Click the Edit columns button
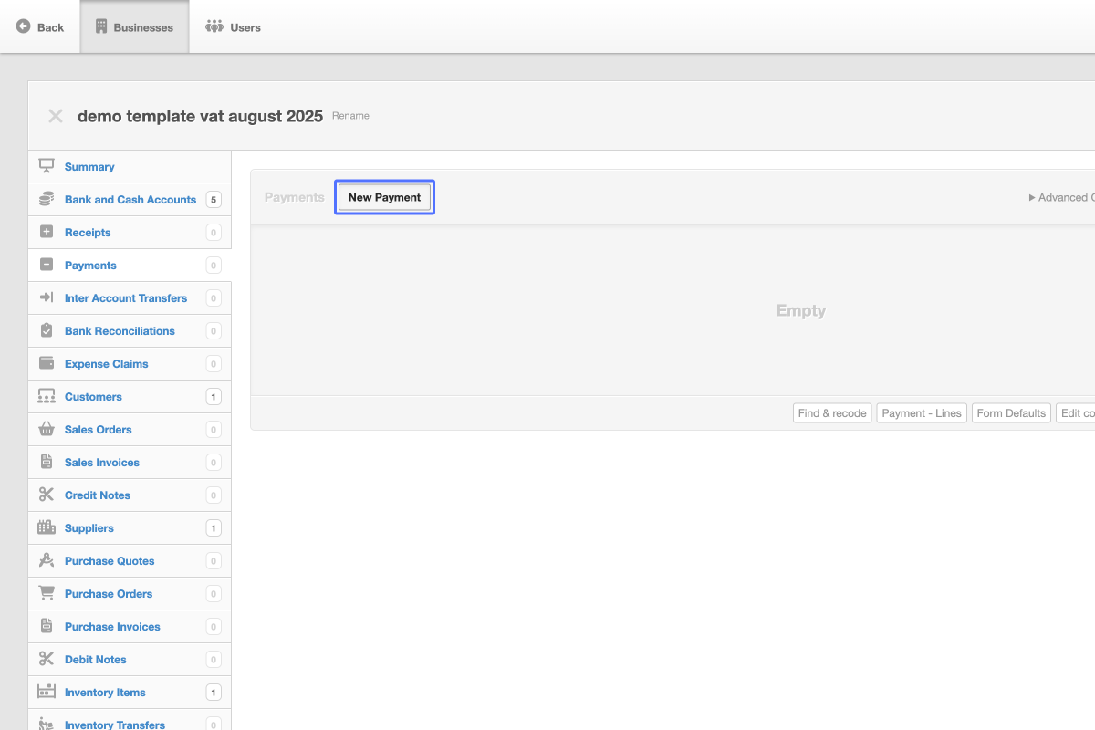1095x730 pixels. pos(1076,413)
